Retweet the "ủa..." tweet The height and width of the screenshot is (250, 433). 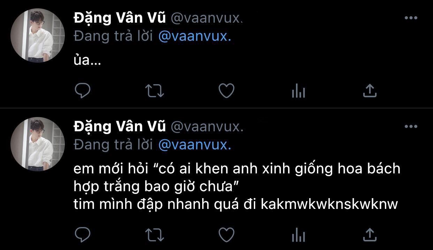[154, 91]
